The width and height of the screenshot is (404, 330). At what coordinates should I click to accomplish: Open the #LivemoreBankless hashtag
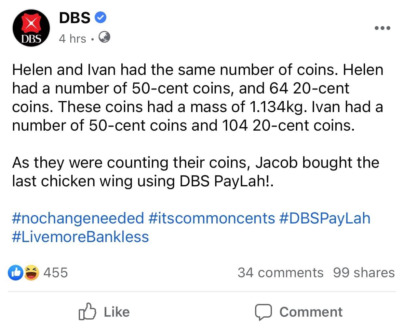80,237
